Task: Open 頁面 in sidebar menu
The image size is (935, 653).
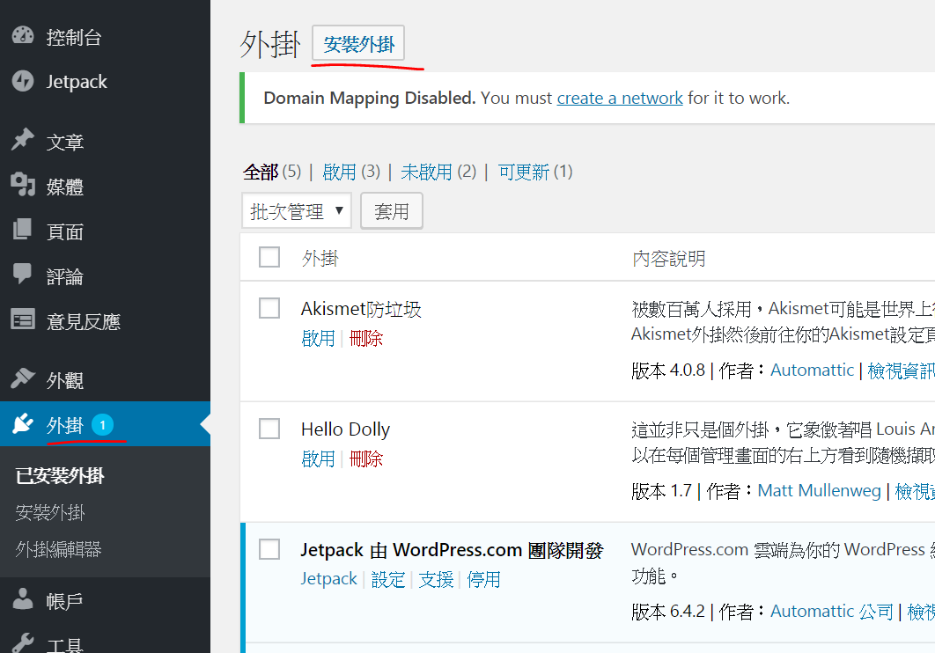Action: (x=65, y=231)
